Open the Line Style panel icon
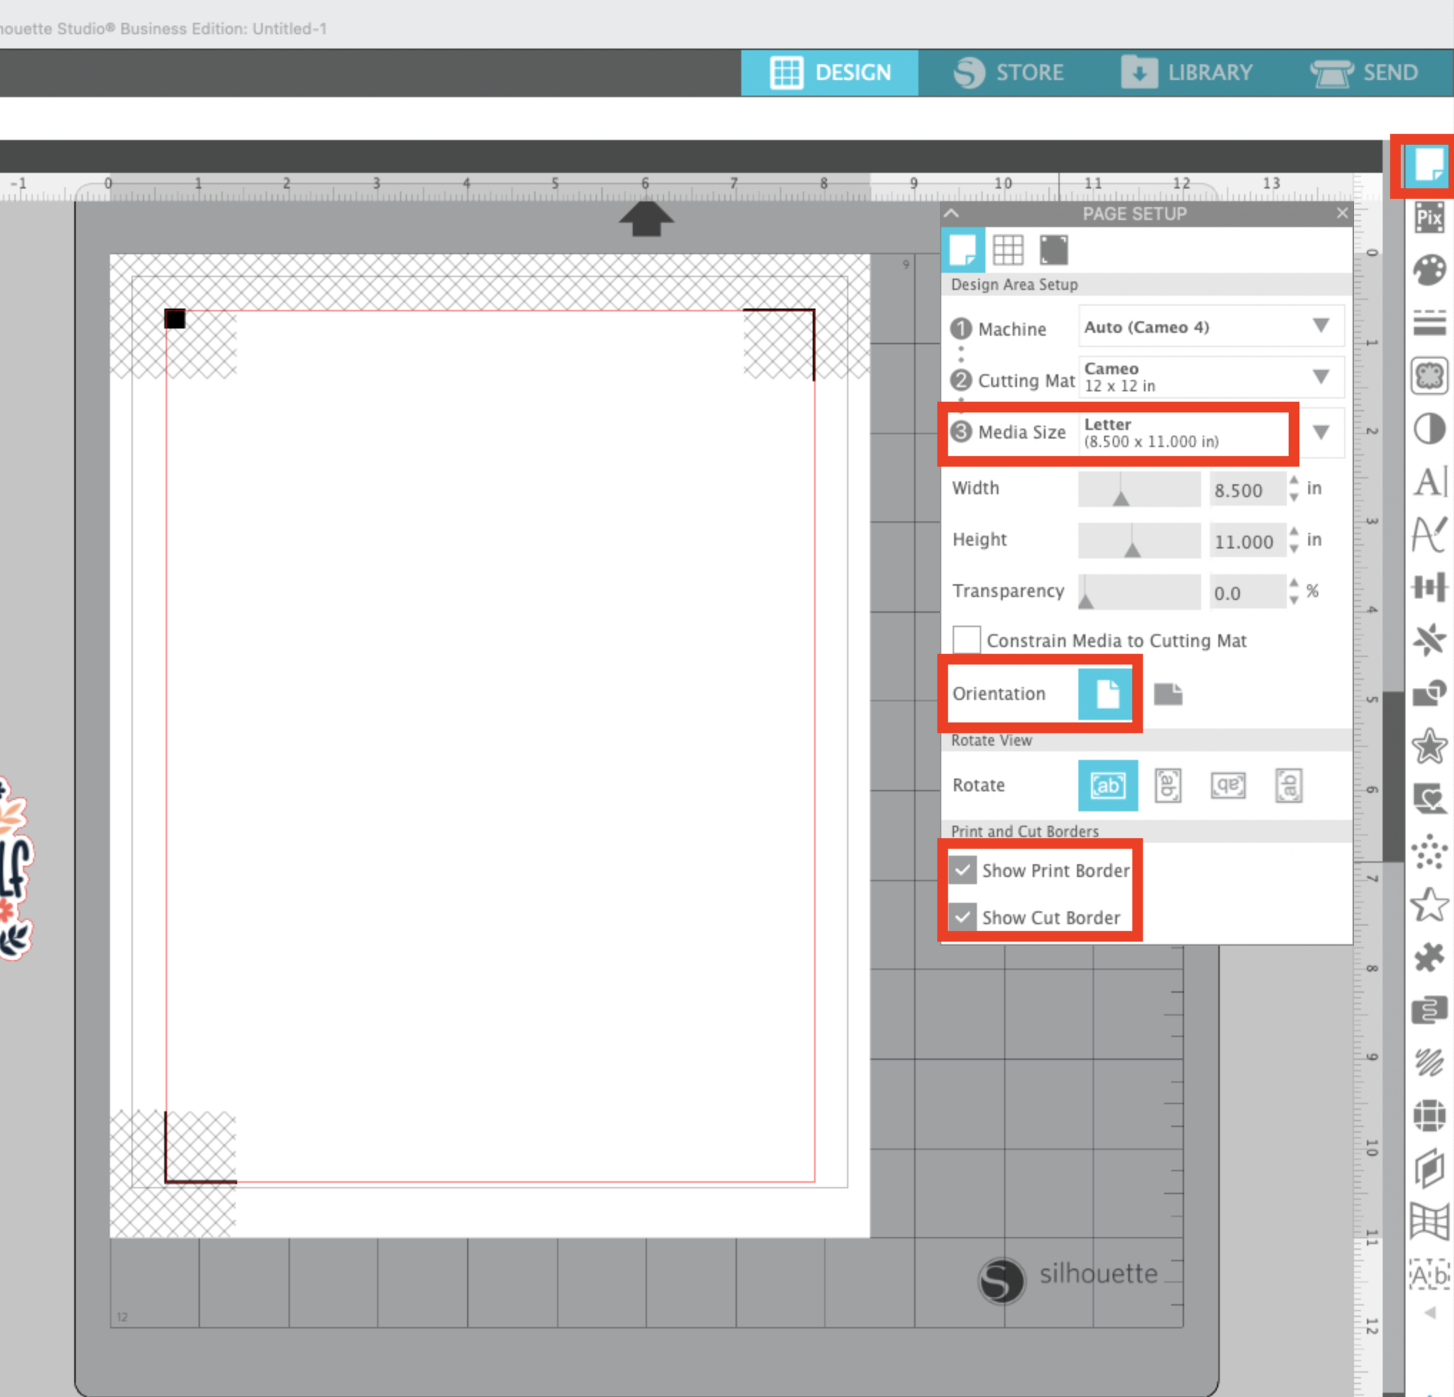This screenshot has height=1397, width=1454. click(1429, 323)
